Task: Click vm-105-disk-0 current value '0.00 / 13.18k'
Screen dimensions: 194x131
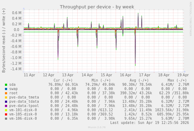Action: point(64,114)
